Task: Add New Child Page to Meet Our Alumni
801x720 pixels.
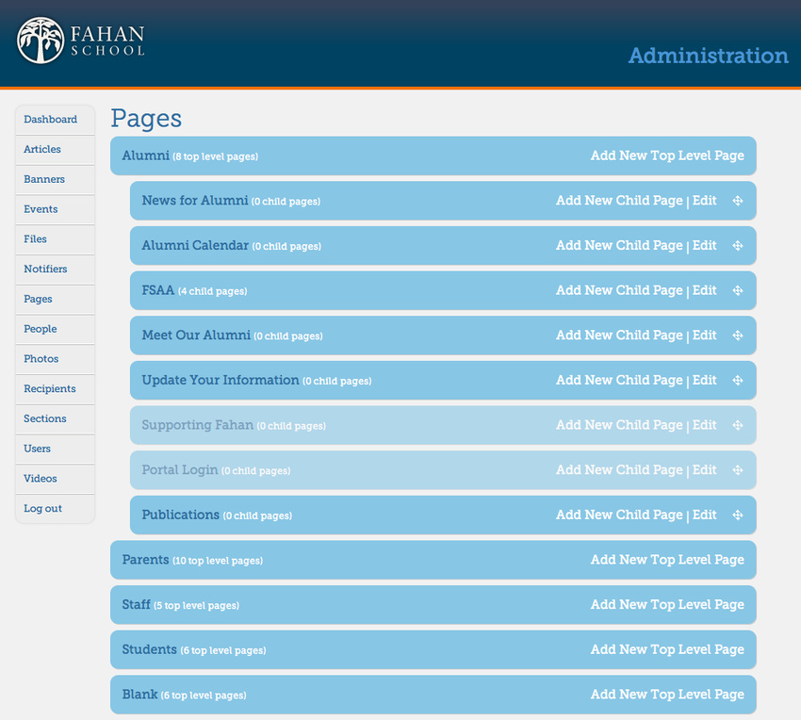Action: coord(619,335)
